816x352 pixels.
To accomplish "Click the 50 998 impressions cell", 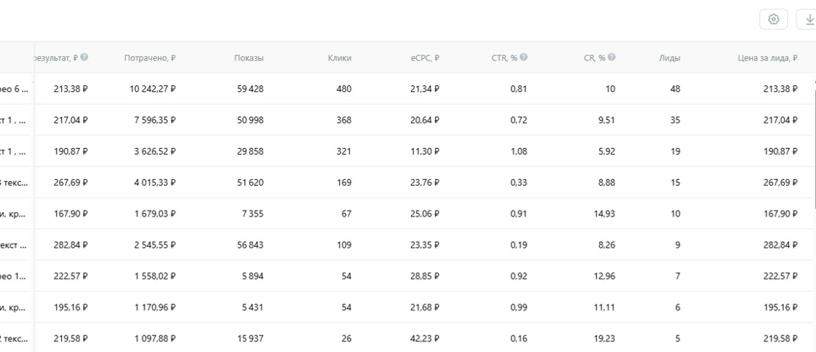I will [249, 120].
